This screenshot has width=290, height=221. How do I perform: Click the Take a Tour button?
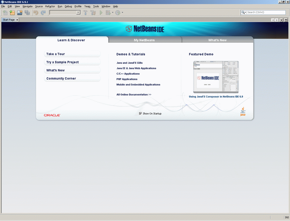[x=72, y=54]
